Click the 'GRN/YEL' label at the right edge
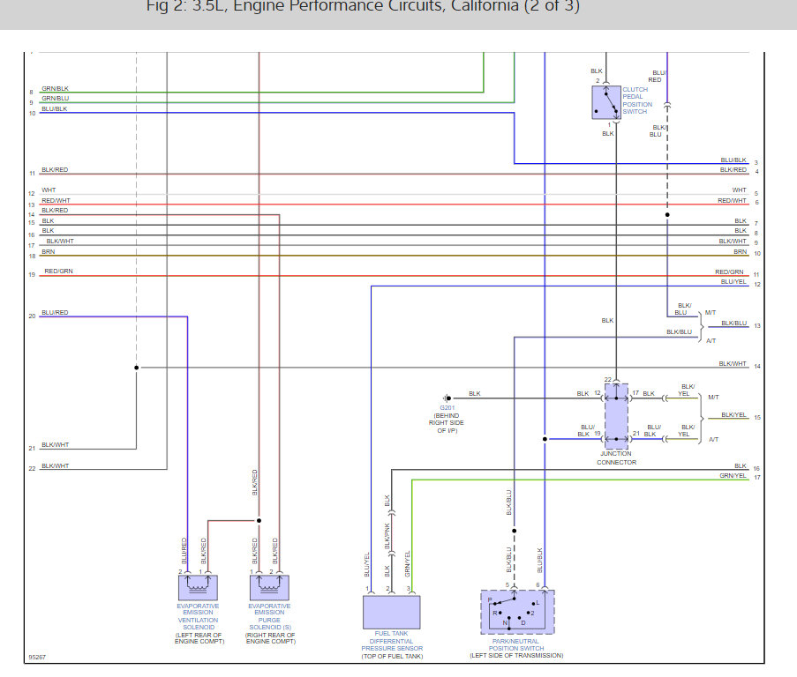The height and width of the screenshot is (677, 797). (733, 475)
